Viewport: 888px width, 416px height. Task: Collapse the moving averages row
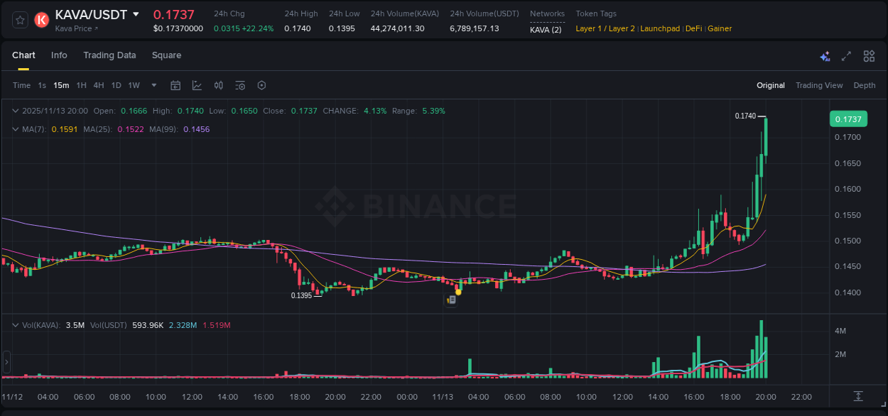pos(16,129)
